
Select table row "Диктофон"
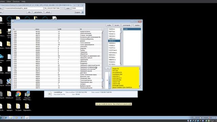click(57, 73)
